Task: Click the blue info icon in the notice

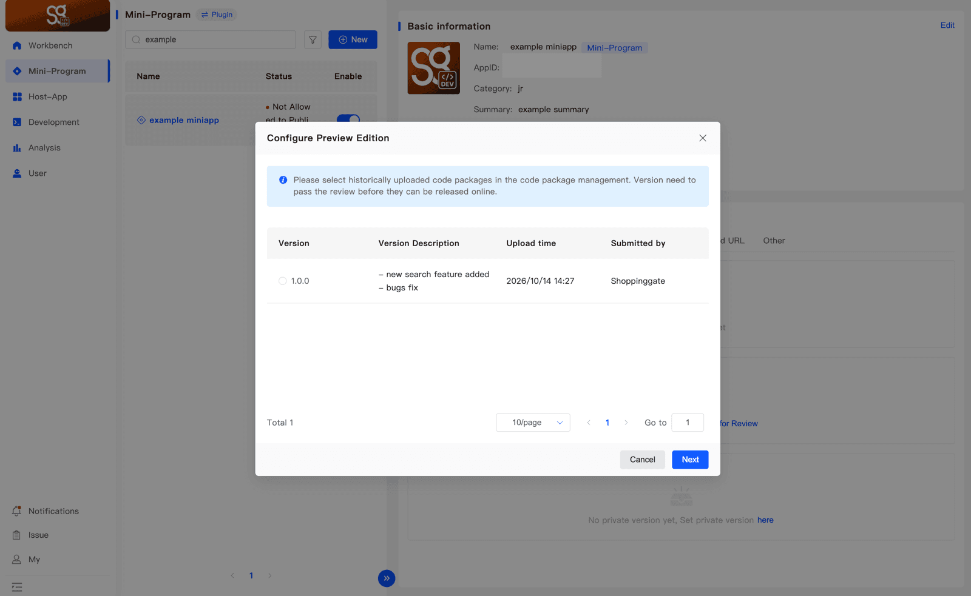Action: point(283,180)
